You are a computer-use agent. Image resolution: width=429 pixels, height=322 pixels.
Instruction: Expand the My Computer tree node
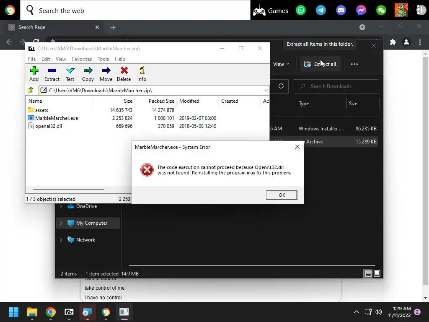point(61,223)
